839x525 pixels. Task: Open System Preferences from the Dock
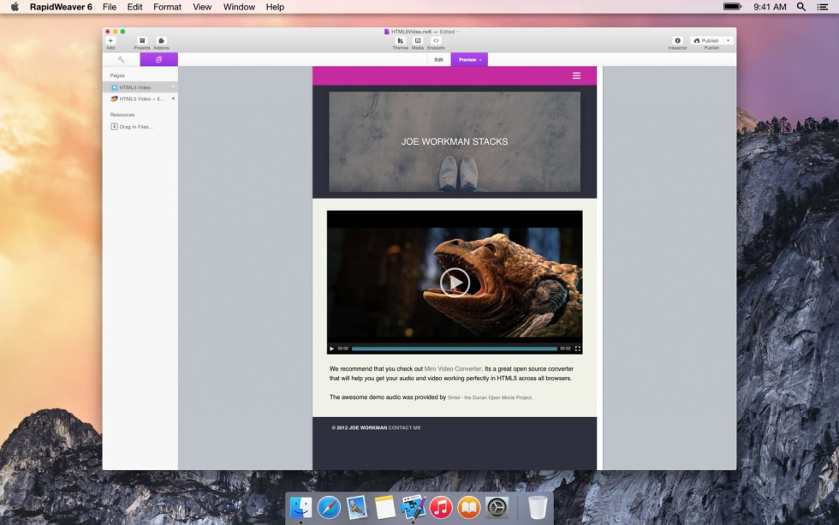pyautogui.click(x=497, y=507)
